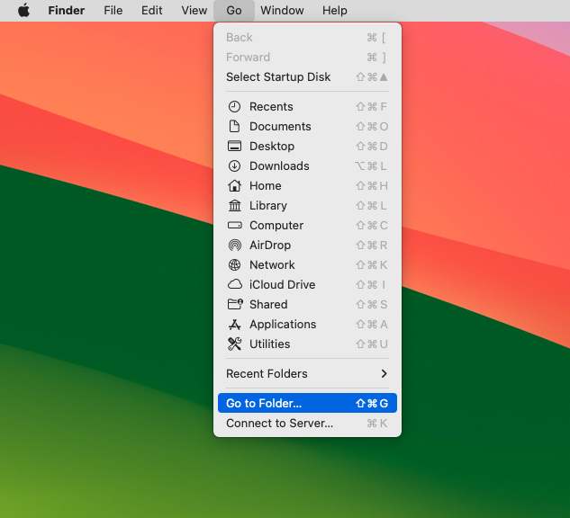Open the Recent Folders label

(267, 373)
